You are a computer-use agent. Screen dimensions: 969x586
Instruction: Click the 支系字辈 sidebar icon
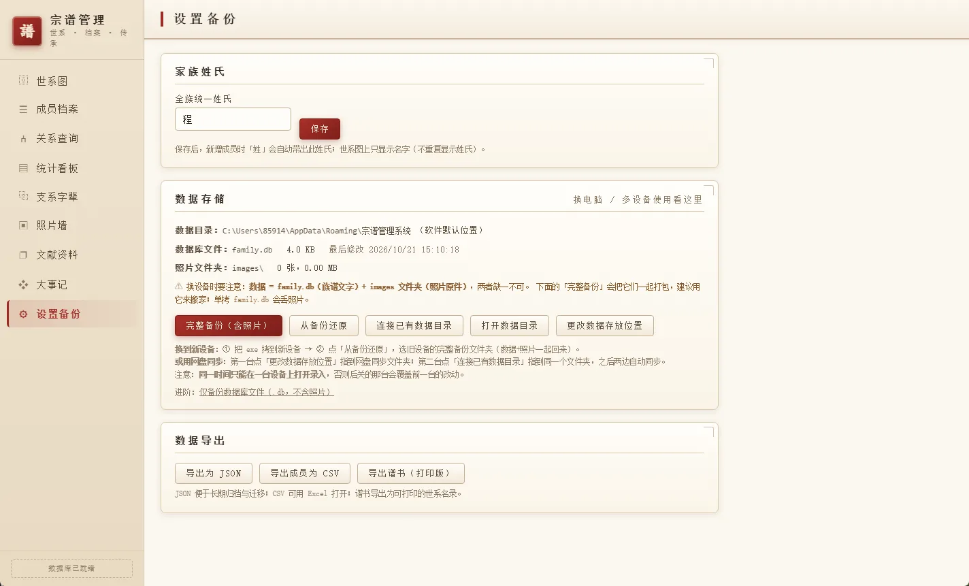pyautogui.click(x=24, y=197)
